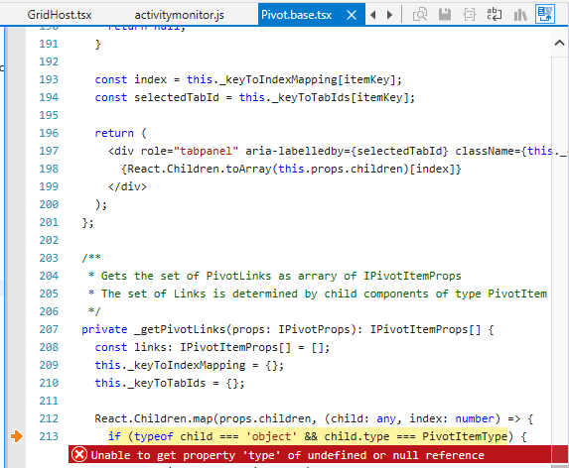Click 'this._keyToIndexMapping = {}' on line 209
Image resolution: width=569 pixels, height=468 pixels.
click(189, 365)
